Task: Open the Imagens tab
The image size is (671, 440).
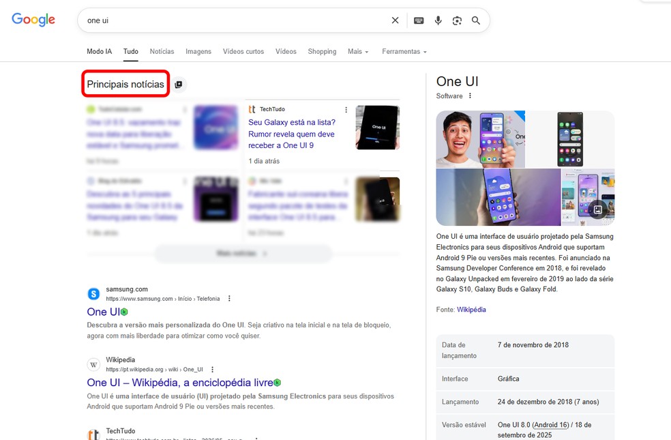Action: pos(198,51)
